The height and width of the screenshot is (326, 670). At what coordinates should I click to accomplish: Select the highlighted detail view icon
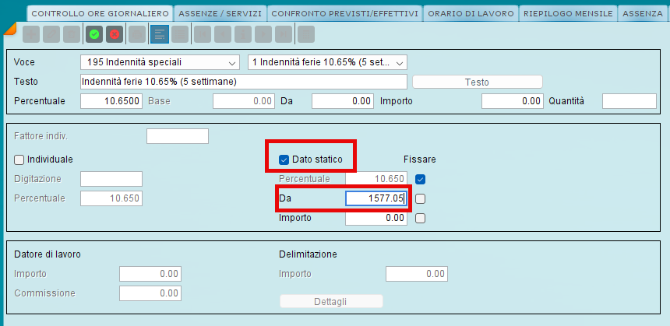(160, 34)
